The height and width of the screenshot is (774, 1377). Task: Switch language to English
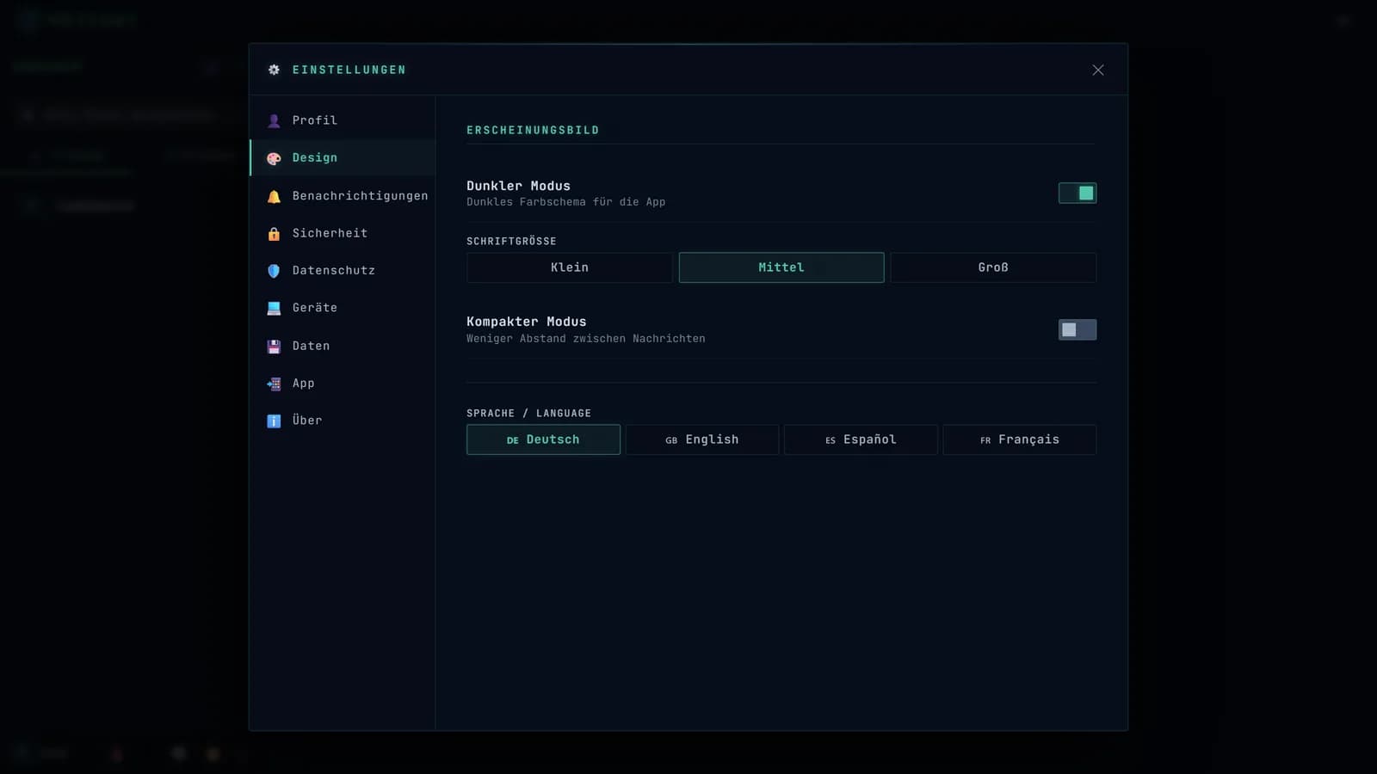click(702, 439)
